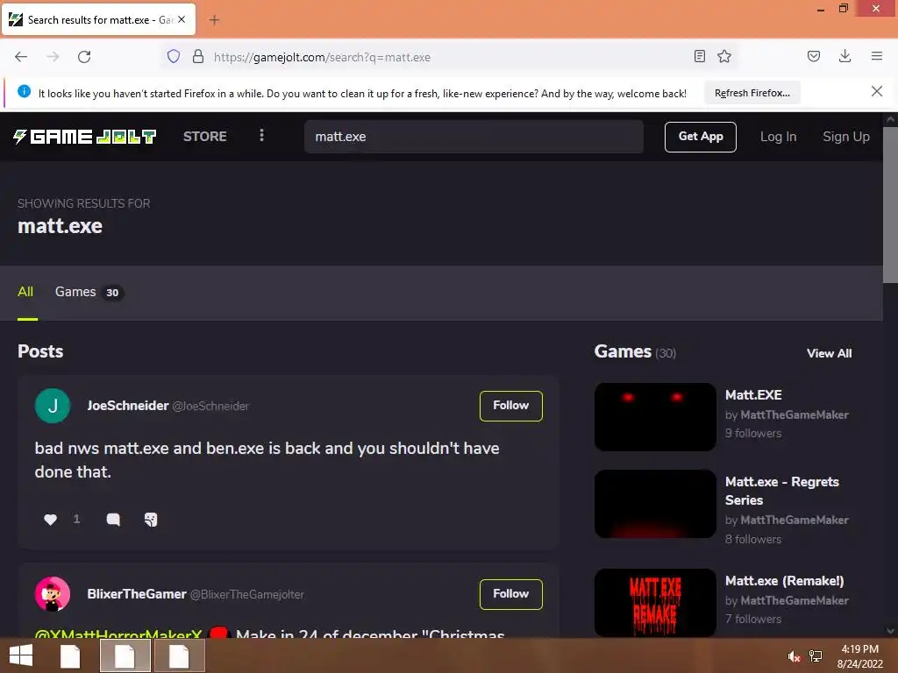
Task: Click the third taskbar document icon
Action: pos(179,655)
